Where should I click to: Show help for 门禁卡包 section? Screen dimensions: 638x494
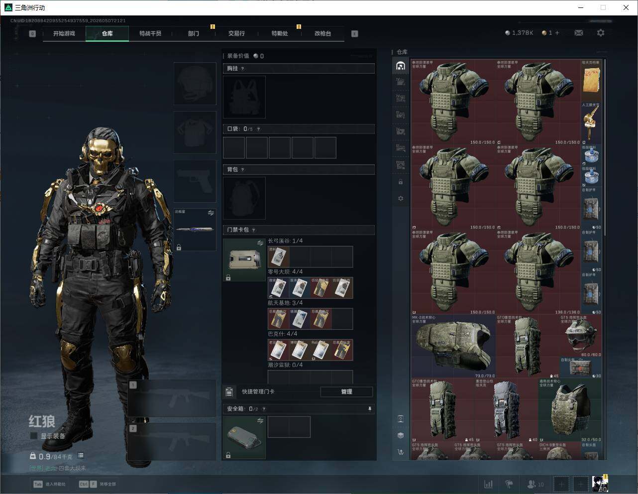[254, 230]
